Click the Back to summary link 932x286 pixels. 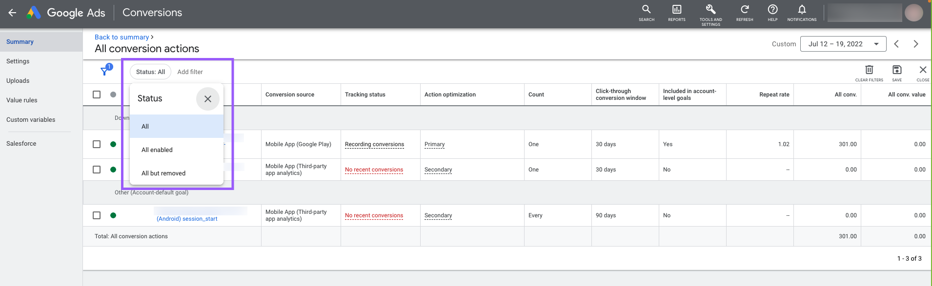pyautogui.click(x=122, y=37)
